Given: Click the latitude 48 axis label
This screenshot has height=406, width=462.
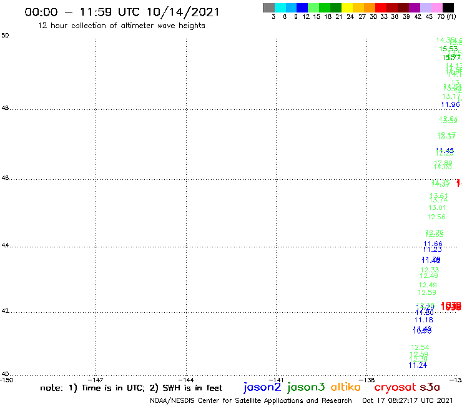Looking at the screenshot, I should pos(5,108).
